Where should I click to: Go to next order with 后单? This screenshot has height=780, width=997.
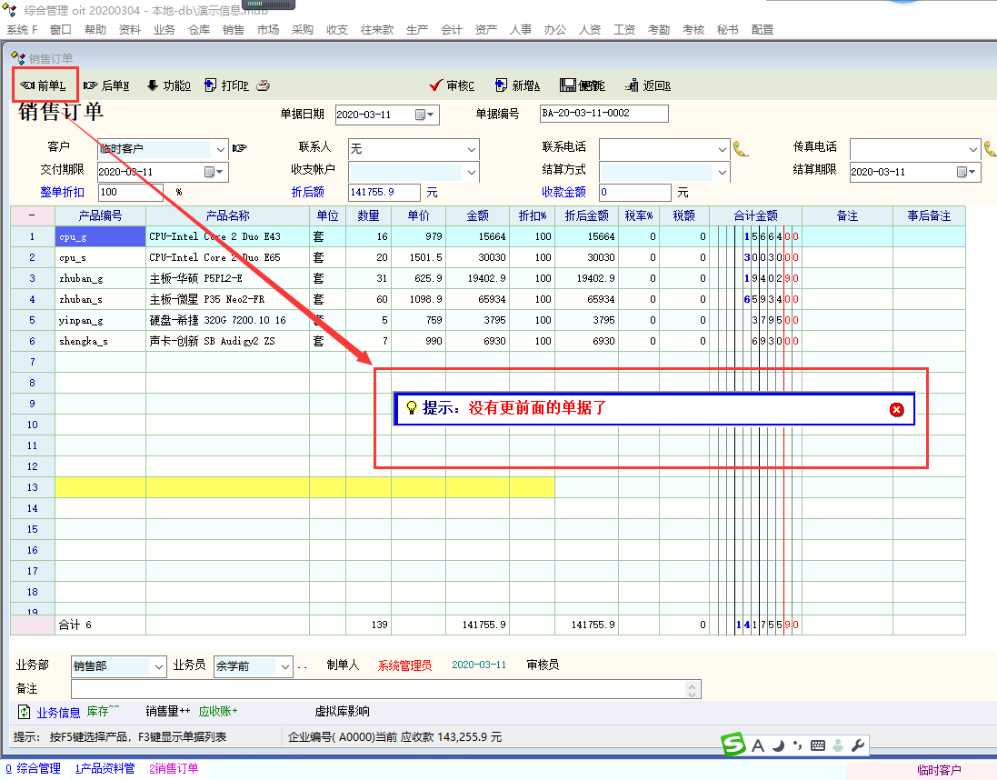tap(106, 85)
